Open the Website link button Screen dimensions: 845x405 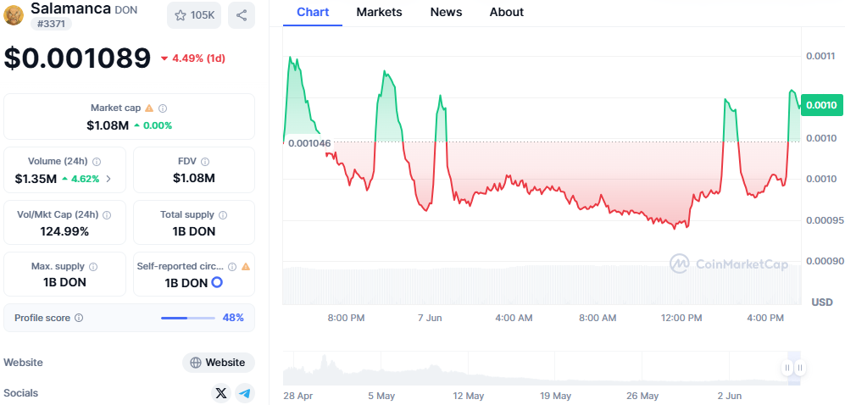[219, 363]
